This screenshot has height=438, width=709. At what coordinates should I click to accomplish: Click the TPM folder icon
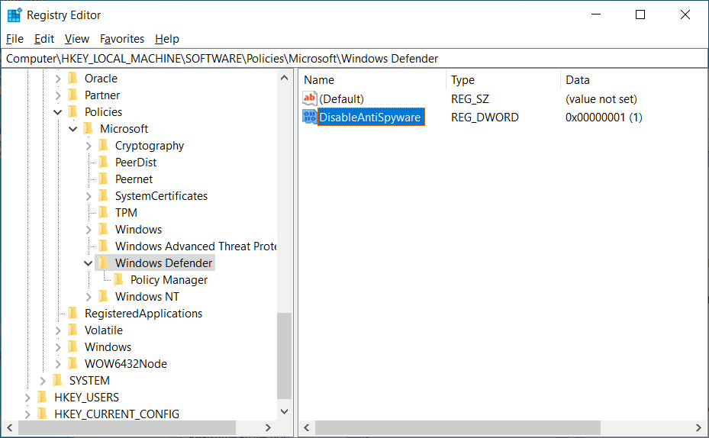(104, 212)
